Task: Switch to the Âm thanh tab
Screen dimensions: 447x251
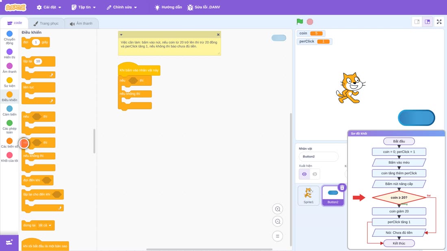Action: [x=81, y=24]
